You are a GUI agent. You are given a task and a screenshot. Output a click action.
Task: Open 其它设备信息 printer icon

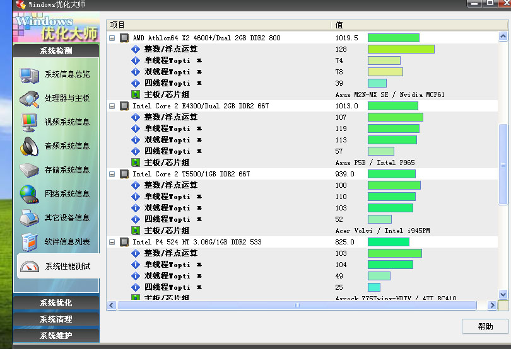29,218
